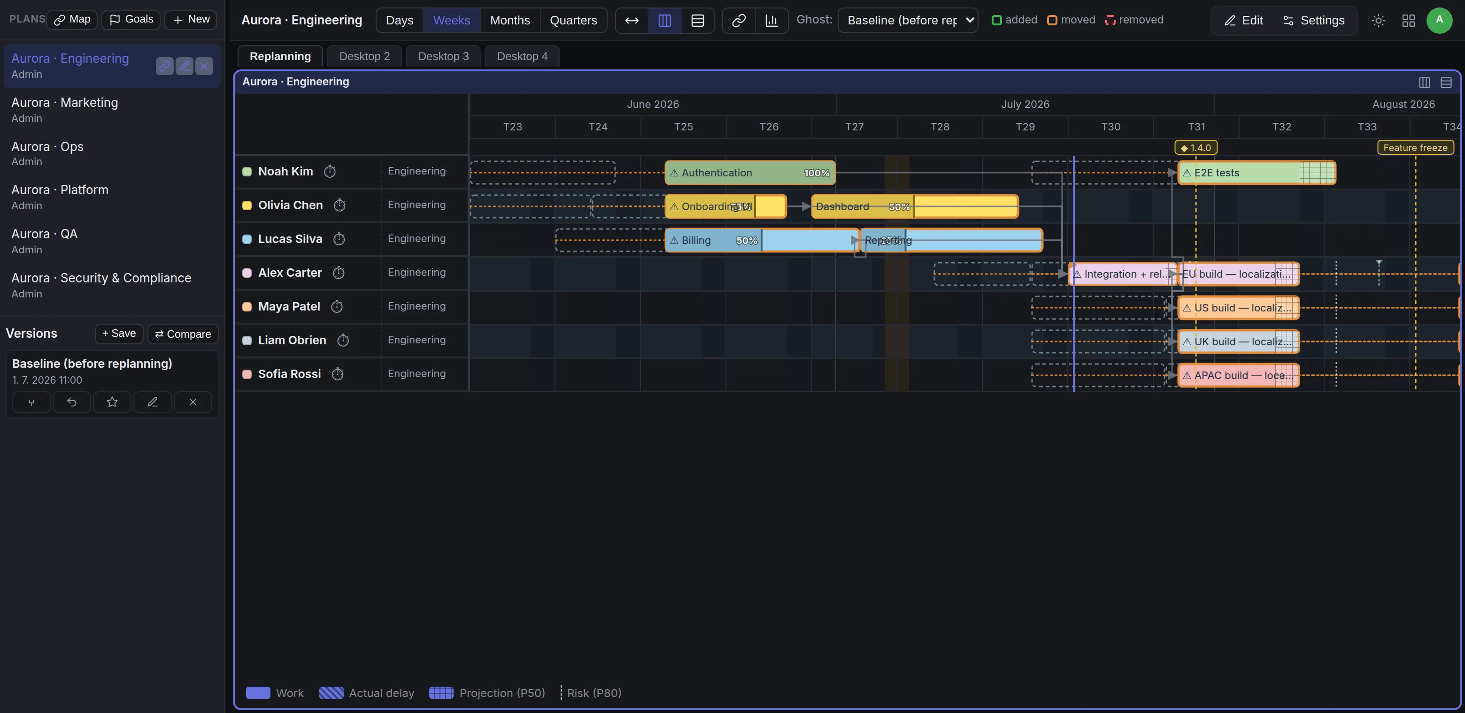Open Liam Obrien's stopwatch icon
This screenshot has width=1465, height=713.
tap(343, 340)
